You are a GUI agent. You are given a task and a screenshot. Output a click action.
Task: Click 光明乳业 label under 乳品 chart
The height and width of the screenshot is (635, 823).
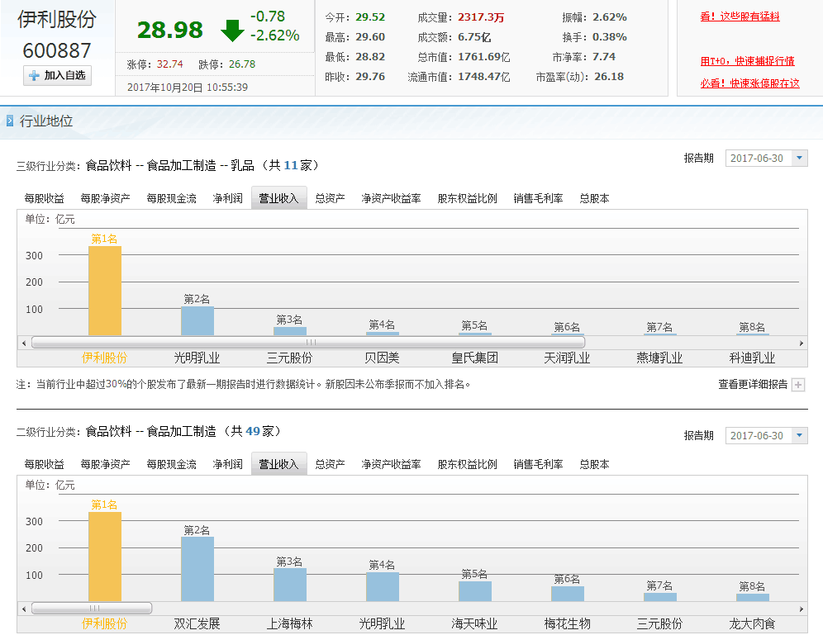click(x=197, y=358)
